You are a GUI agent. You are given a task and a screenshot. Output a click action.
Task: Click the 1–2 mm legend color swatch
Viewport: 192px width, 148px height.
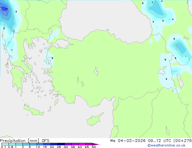coord(19,144)
